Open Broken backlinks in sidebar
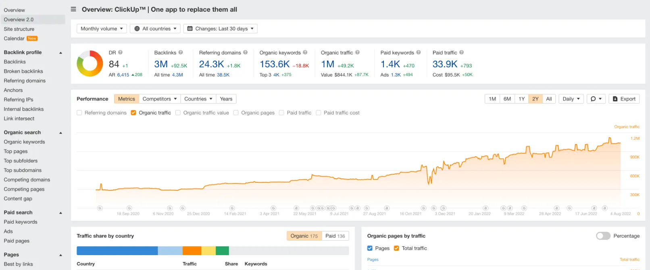This screenshot has height=270, width=650. (23, 71)
